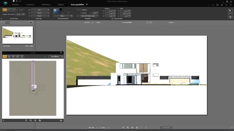The height and width of the screenshot is (131, 234).
Task: Click undo arrow in preview bottom bar
Action: tap(123, 128)
